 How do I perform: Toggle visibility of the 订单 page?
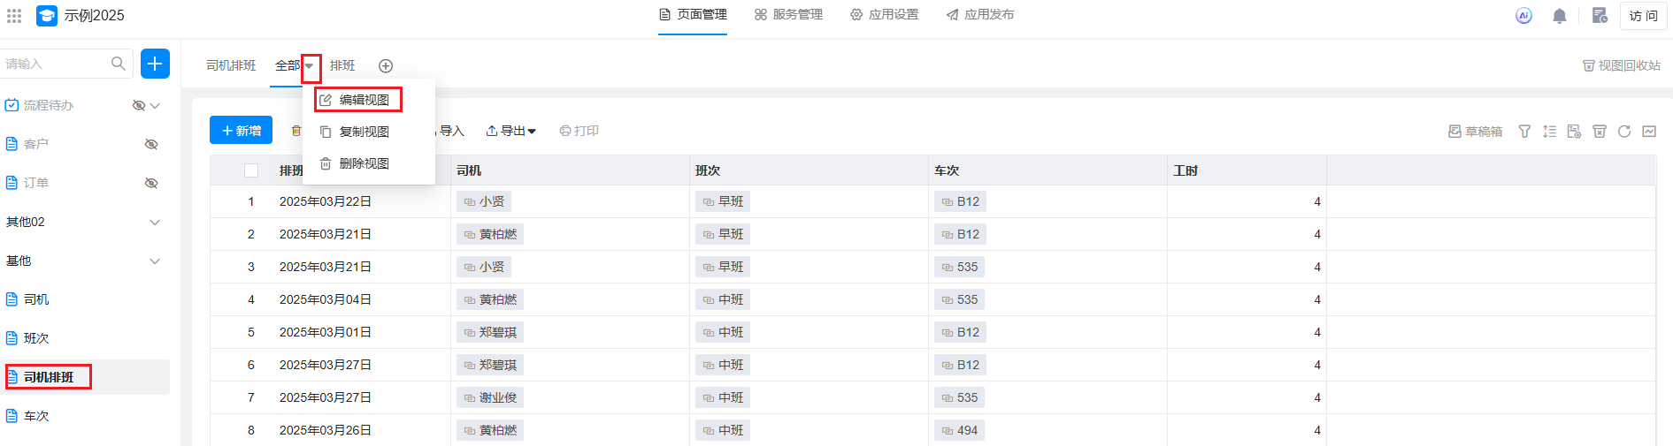pos(151,183)
